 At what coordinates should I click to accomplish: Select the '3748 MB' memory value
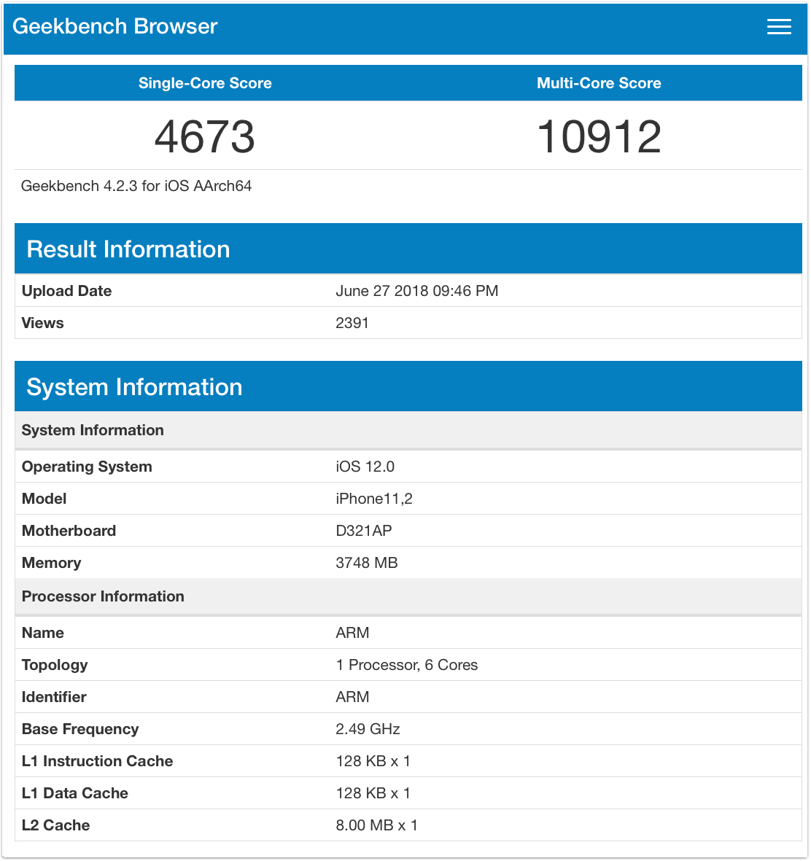pos(367,563)
